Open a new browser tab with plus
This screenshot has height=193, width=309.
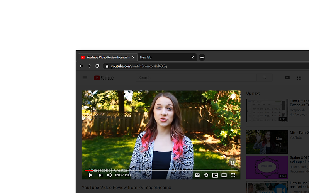[x=202, y=57]
